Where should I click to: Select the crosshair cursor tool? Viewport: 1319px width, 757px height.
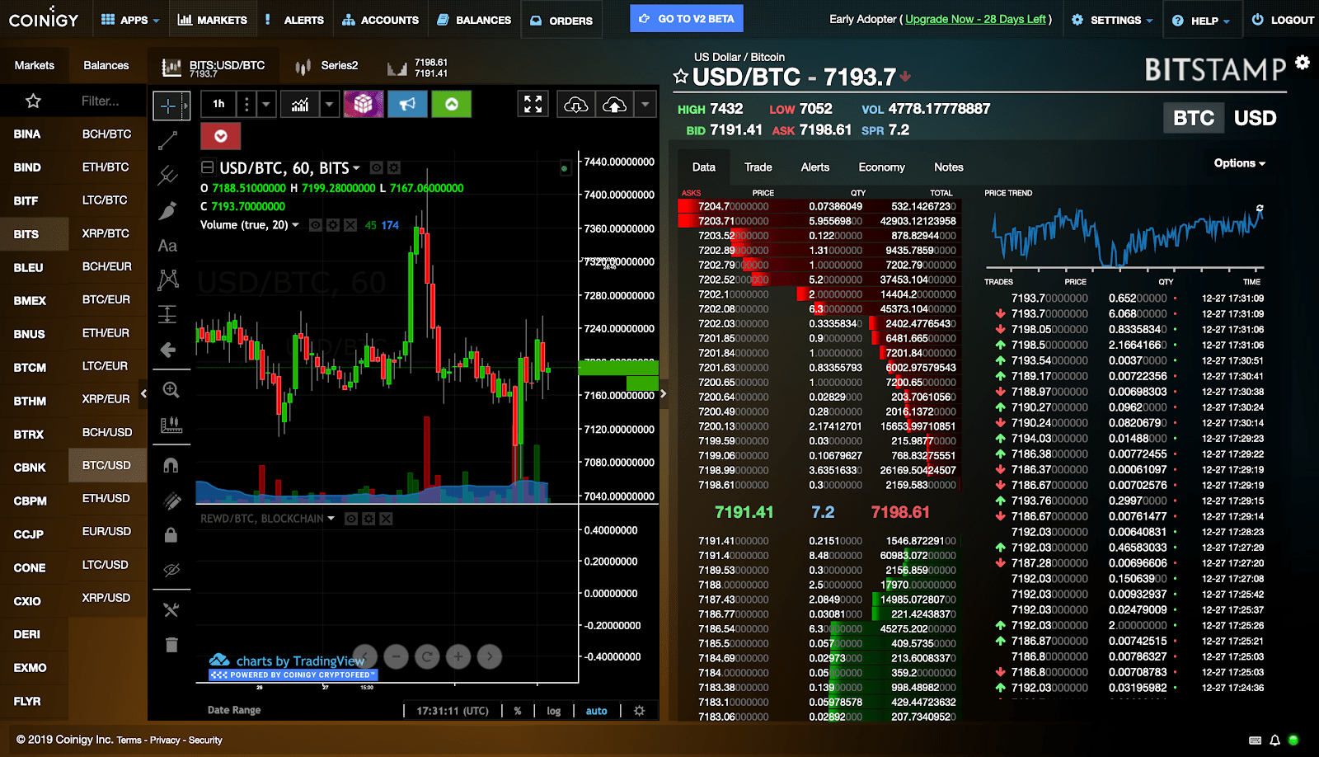[167, 106]
